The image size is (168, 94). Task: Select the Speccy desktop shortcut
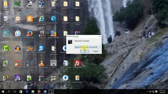click(x=41, y=35)
